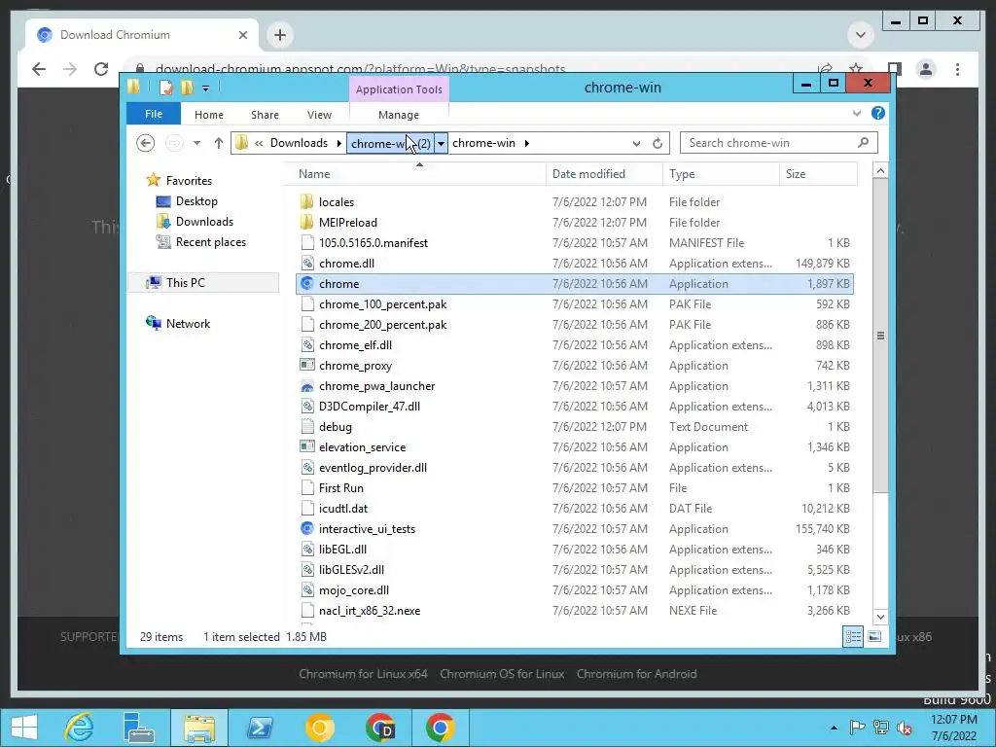
Task: Open the File ribbon tab
Action: tap(153, 115)
